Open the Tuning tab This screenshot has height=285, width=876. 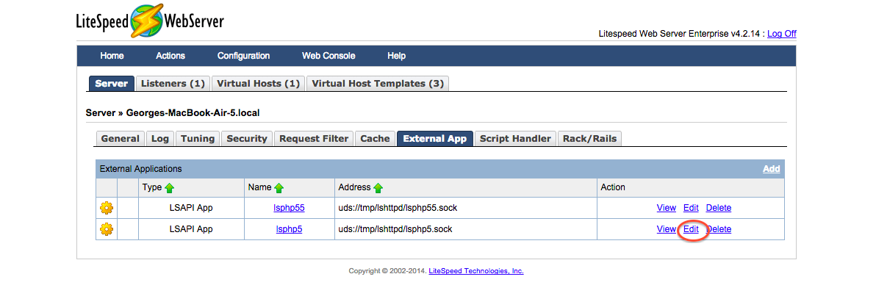pyautogui.click(x=198, y=139)
